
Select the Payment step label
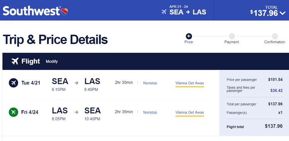tap(232, 42)
